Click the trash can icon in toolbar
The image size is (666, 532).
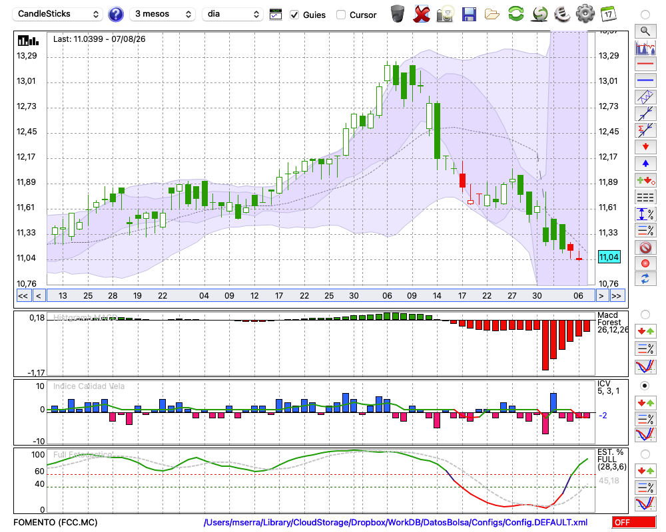click(x=398, y=14)
